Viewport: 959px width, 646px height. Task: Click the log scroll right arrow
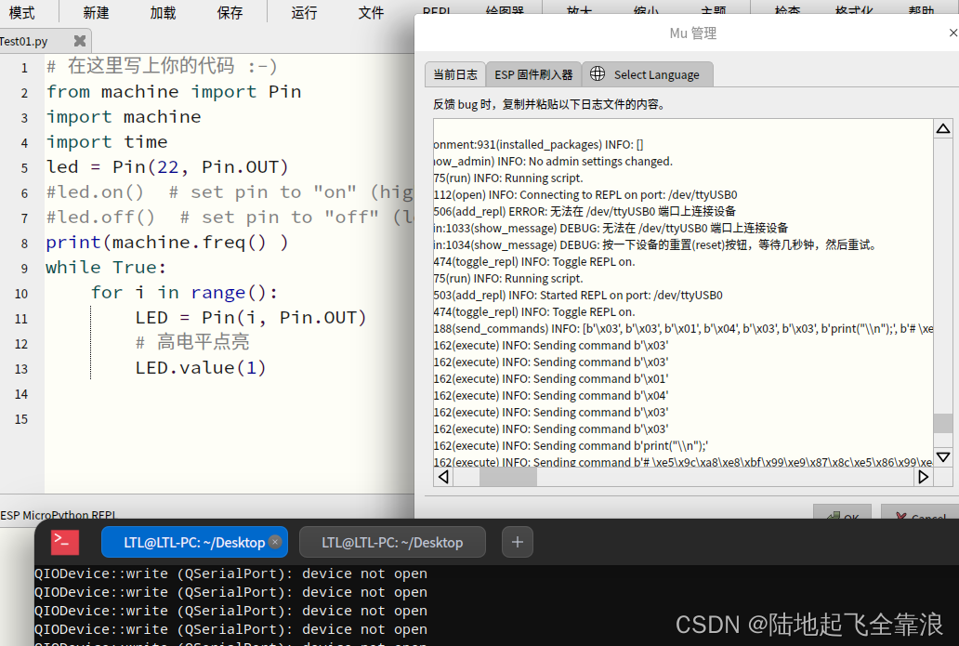tap(924, 477)
